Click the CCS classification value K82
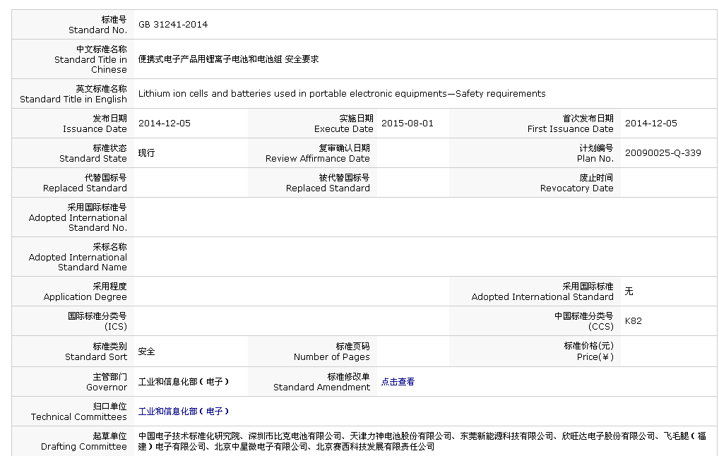 pyautogui.click(x=633, y=321)
